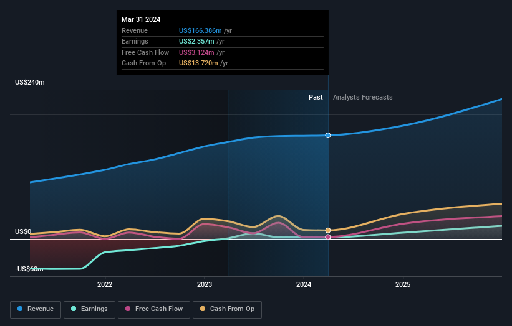This screenshot has width=512, height=326.
Task: Click the US$240m y-axis label
Action: 30,82
